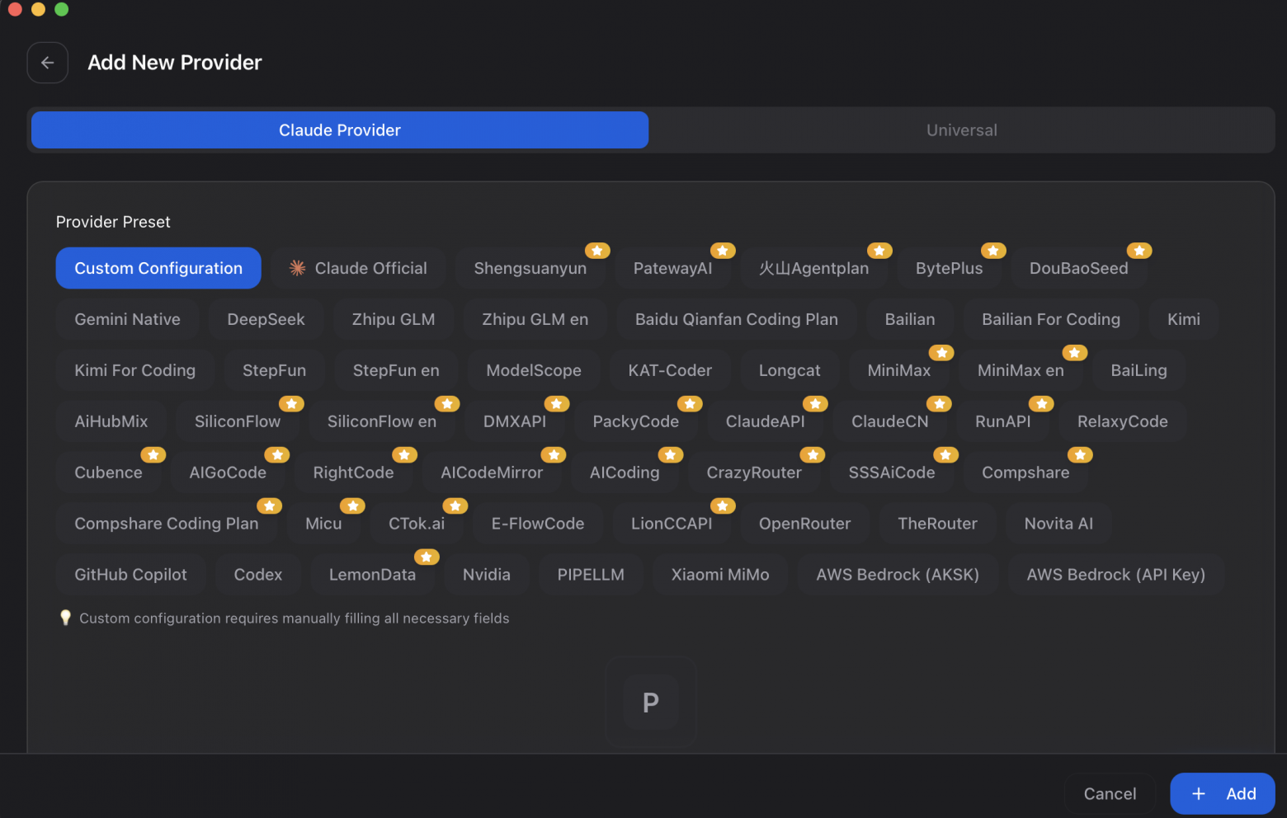Pick the KAT-Coder preset

pos(670,370)
